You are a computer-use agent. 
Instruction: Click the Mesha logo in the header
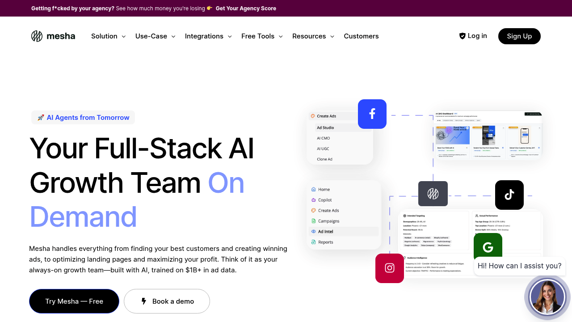click(x=53, y=36)
